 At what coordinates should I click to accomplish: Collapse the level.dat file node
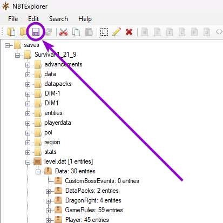(x=28, y=162)
